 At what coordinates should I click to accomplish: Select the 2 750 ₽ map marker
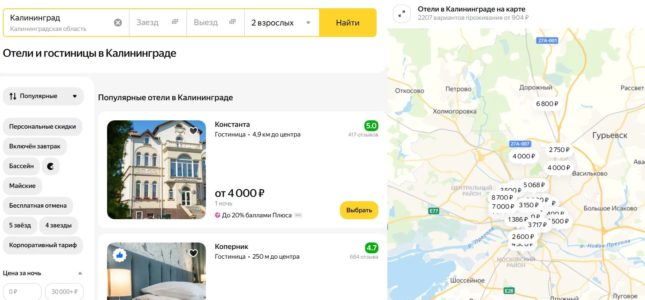[x=559, y=150]
